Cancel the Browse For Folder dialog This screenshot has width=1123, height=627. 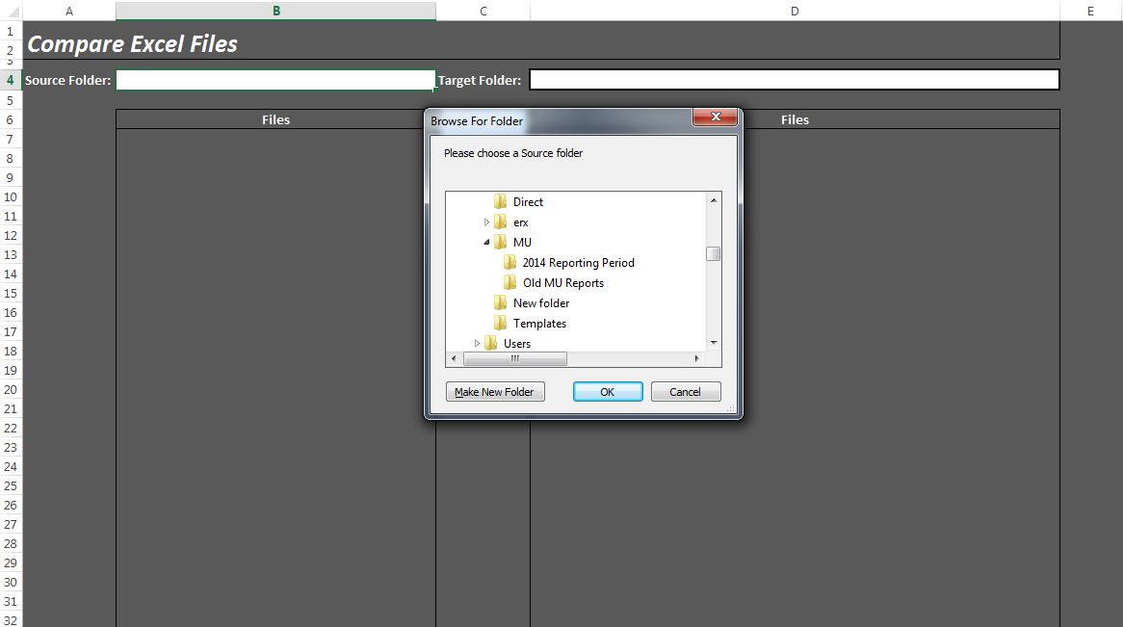[686, 392]
